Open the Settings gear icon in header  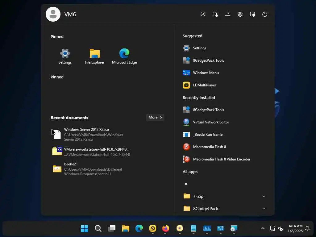[240, 14]
